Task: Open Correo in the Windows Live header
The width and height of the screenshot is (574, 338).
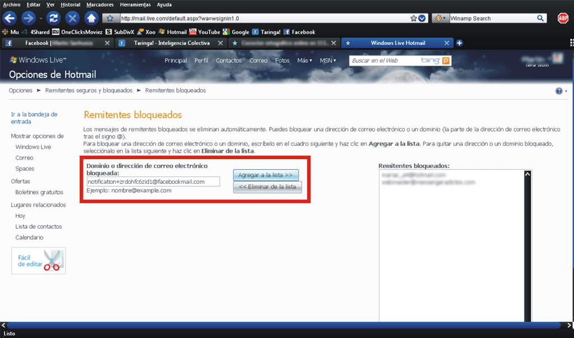Action: tap(258, 61)
